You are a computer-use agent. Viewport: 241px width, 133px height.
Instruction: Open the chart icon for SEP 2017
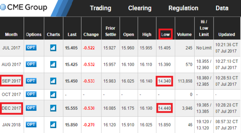point(53,81)
